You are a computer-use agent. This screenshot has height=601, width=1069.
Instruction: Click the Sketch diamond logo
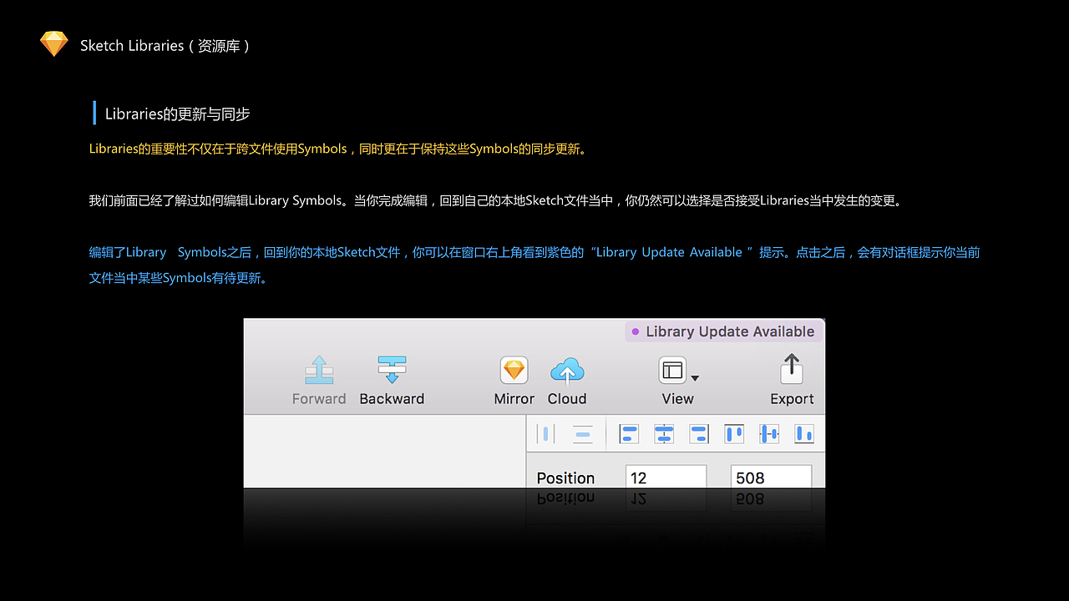point(53,43)
